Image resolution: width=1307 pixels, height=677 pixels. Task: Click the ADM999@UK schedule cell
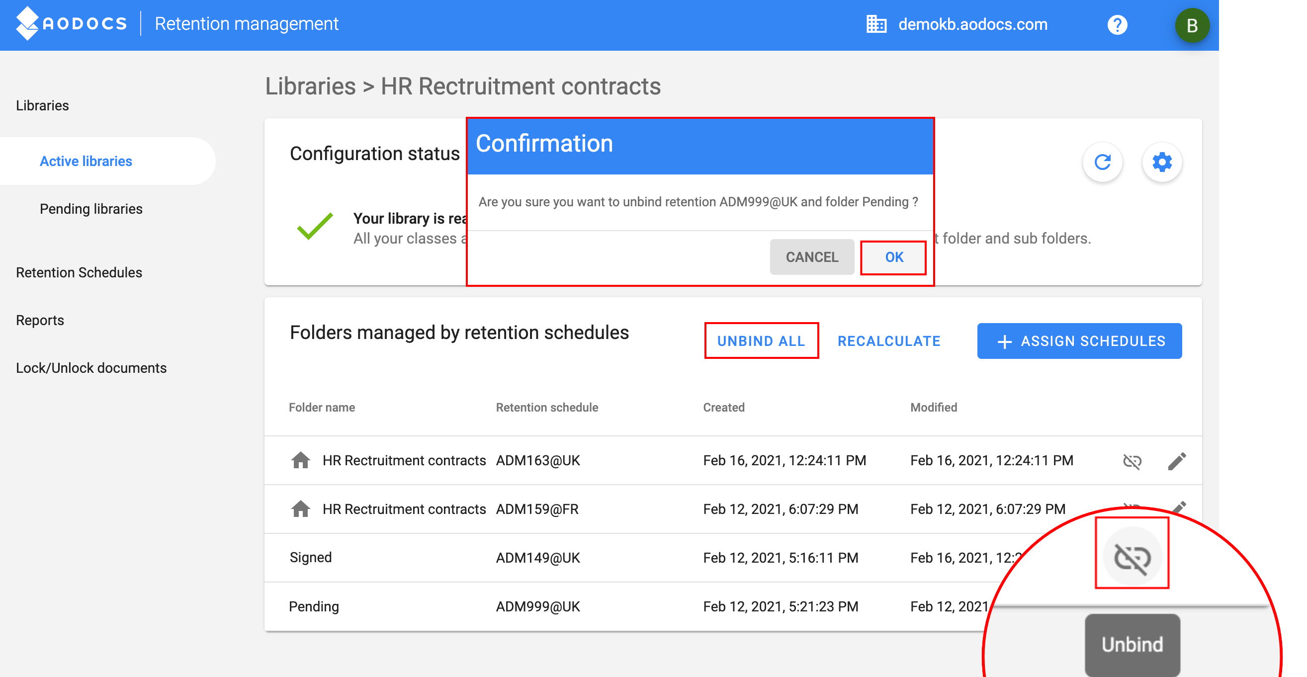(538, 606)
